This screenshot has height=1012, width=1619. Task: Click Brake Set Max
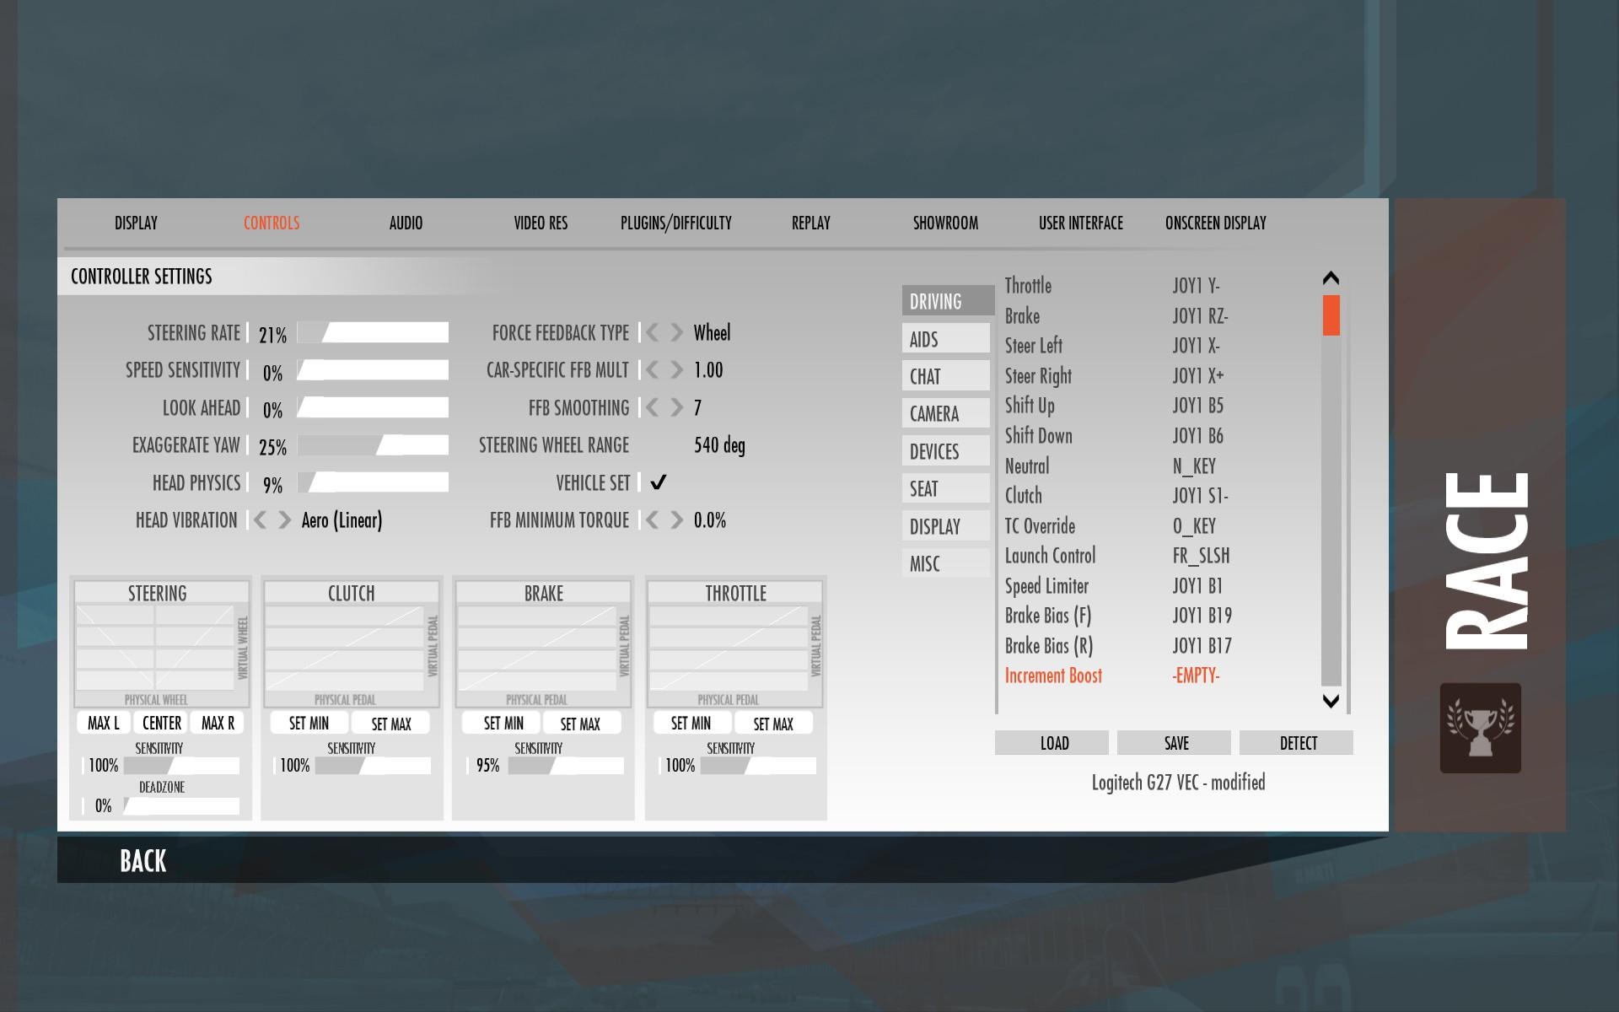tap(580, 724)
